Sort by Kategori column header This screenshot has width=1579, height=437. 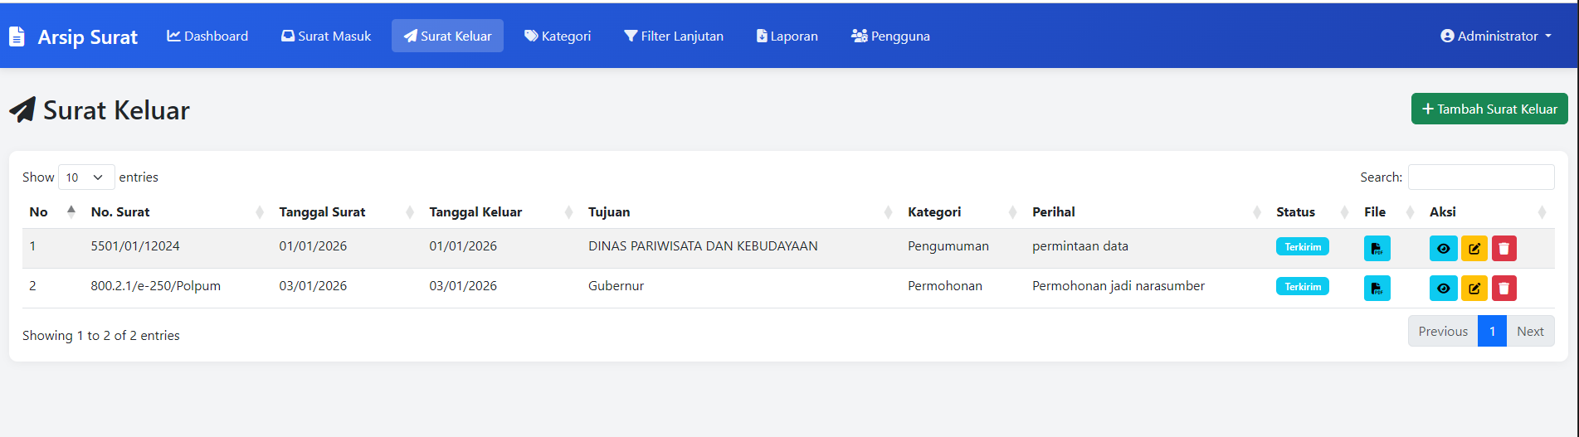pos(963,211)
